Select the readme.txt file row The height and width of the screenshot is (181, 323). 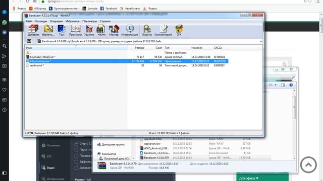127,65
